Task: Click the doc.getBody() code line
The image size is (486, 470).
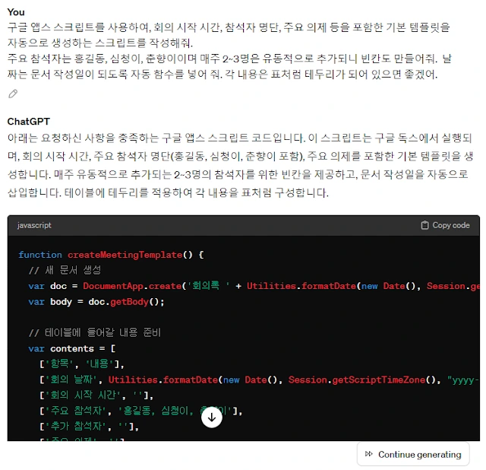Action: [96, 302]
